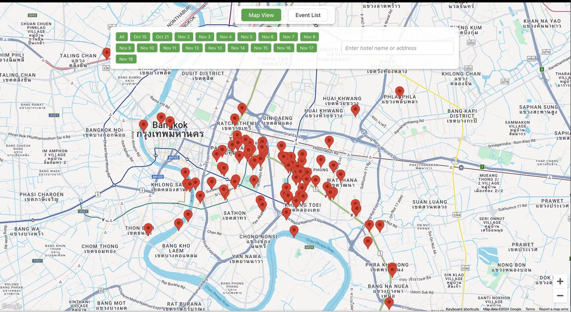Switch to the Event List tab

click(x=308, y=15)
